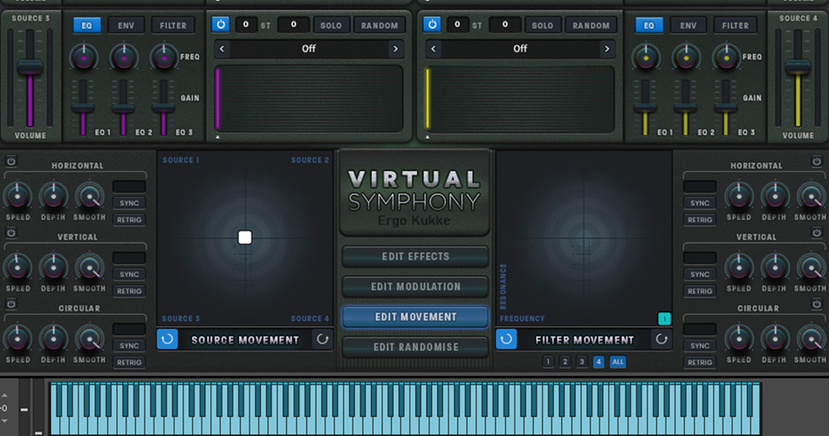Click Source 4 EQ 3 frequency knob

[726, 57]
